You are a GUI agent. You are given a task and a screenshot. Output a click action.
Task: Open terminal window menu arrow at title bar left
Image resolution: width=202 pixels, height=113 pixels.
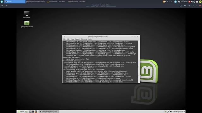coord(64,36)
